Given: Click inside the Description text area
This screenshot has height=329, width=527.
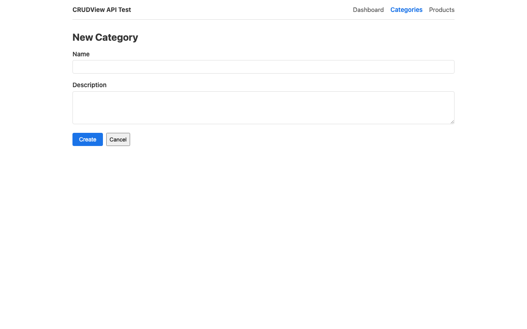Looking at the screenshot, I should click(x=263, y=108).
